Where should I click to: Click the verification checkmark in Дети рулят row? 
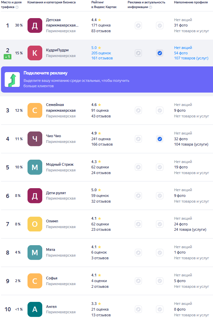coord(160,196)
